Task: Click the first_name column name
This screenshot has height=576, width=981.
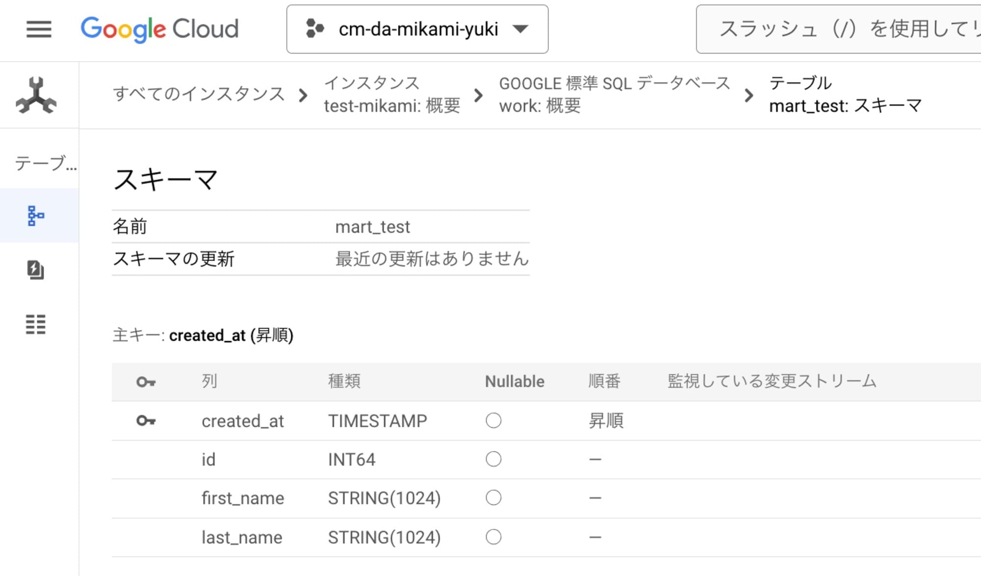Action: [243, 498]
